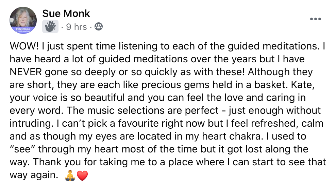This screenshot has height=187, width=336.
Task: Click the meditating person emoji
Action: 70,175
